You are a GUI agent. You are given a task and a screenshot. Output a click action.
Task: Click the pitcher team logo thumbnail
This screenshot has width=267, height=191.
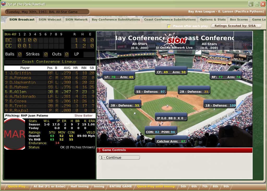tap(15, 134)
